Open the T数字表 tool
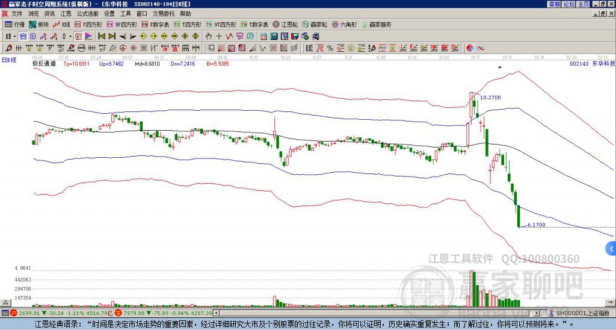The height and width of the screenshot is (330, 616). tap(254, 24)
